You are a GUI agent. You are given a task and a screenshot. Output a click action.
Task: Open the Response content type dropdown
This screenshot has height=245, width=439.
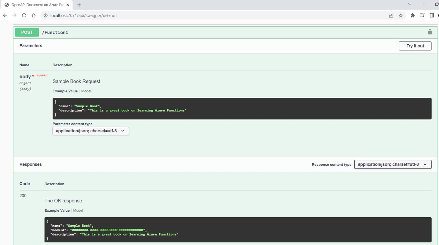(392, 164)
